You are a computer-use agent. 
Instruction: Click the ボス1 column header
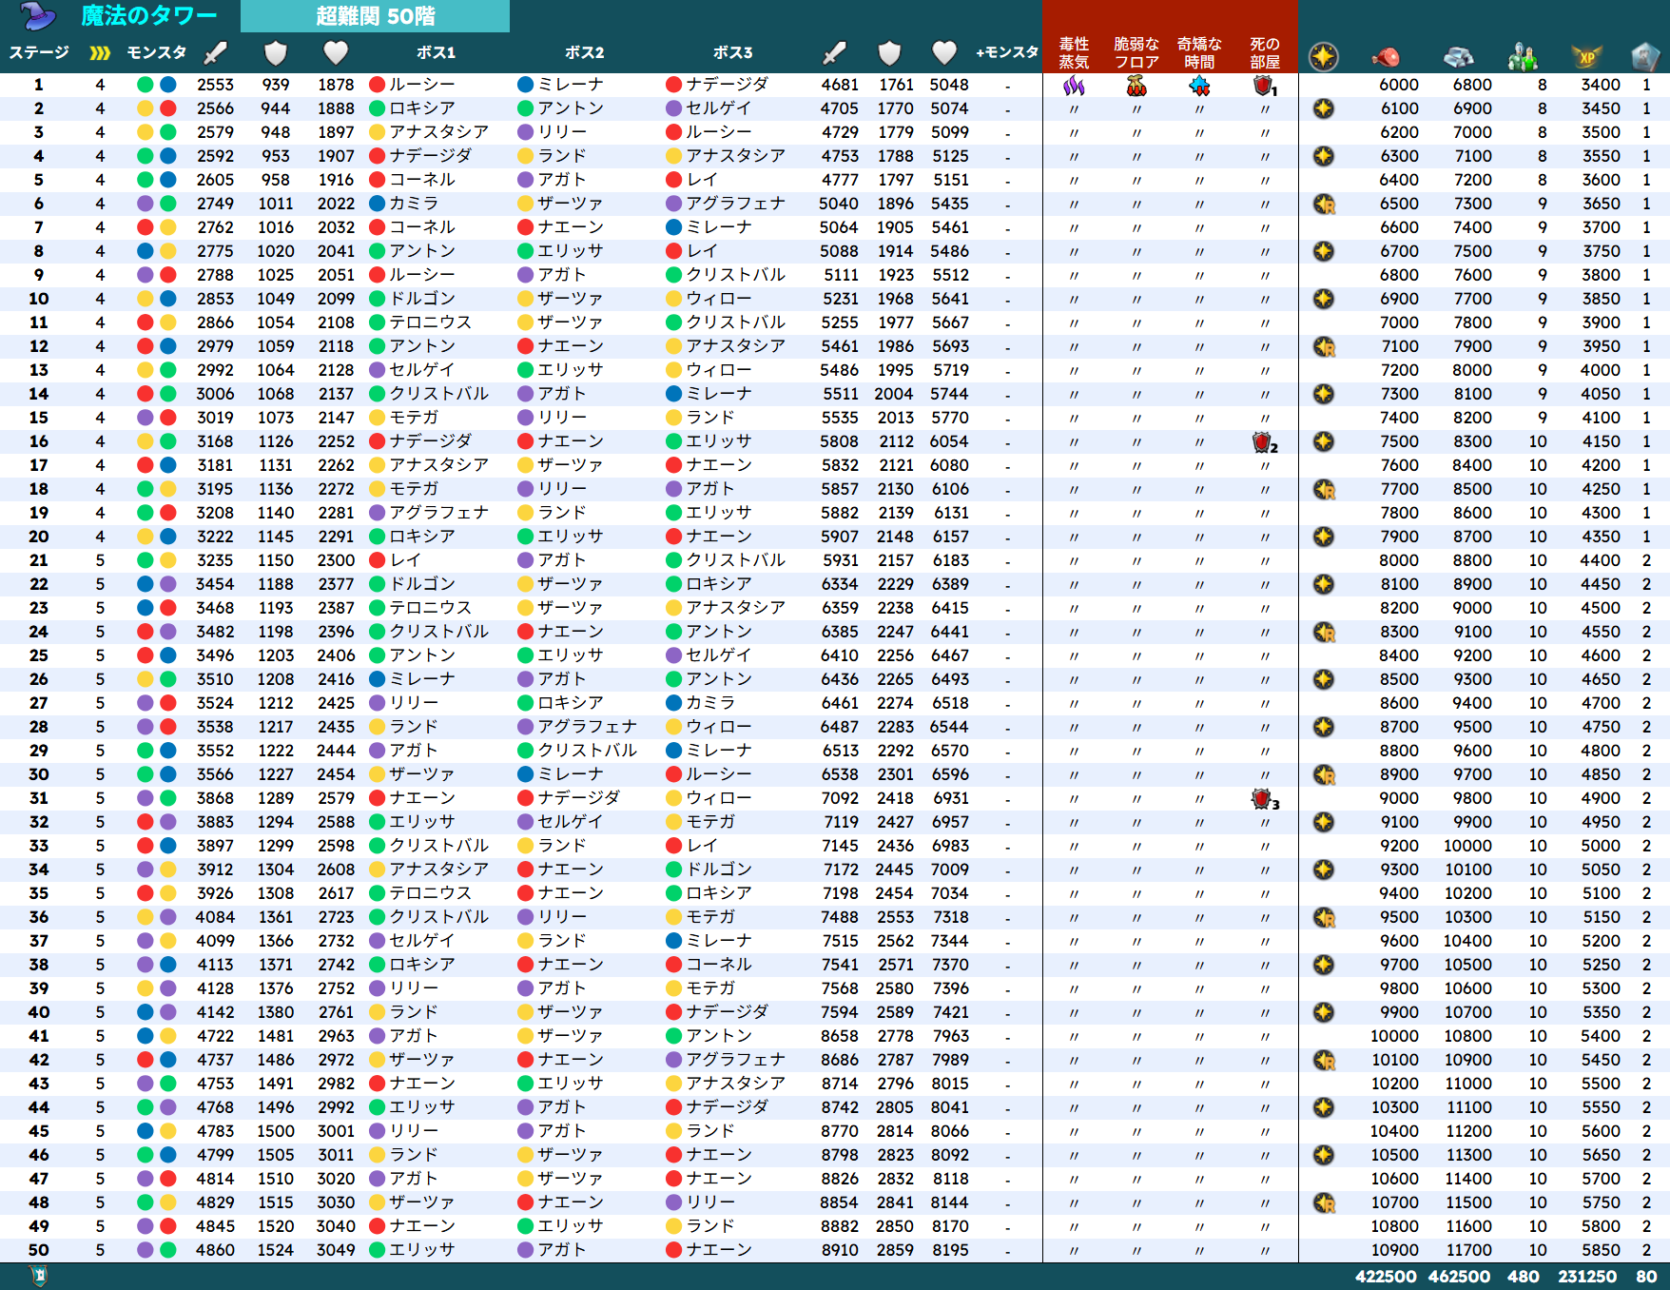(x=437, y=52)
